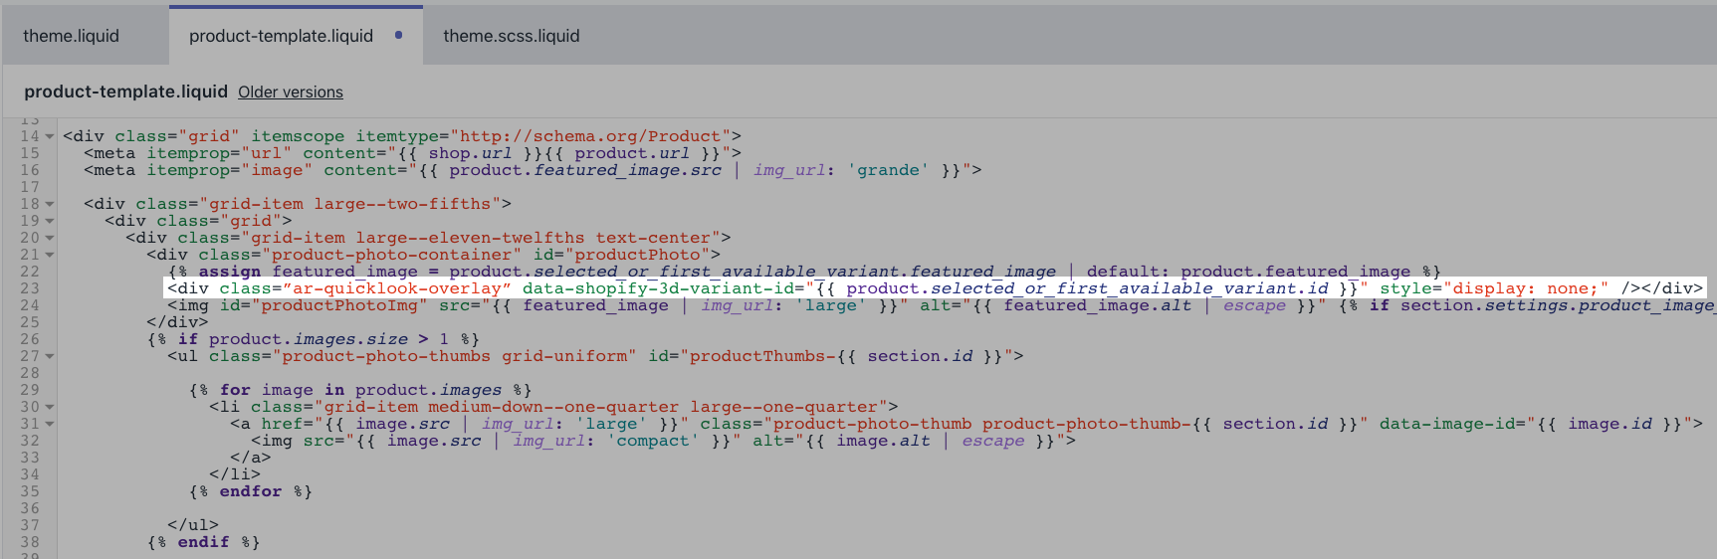Screen dimensions: 1717x559
Task: Click line number 23 in the gutter
Action: coord(30,288)
